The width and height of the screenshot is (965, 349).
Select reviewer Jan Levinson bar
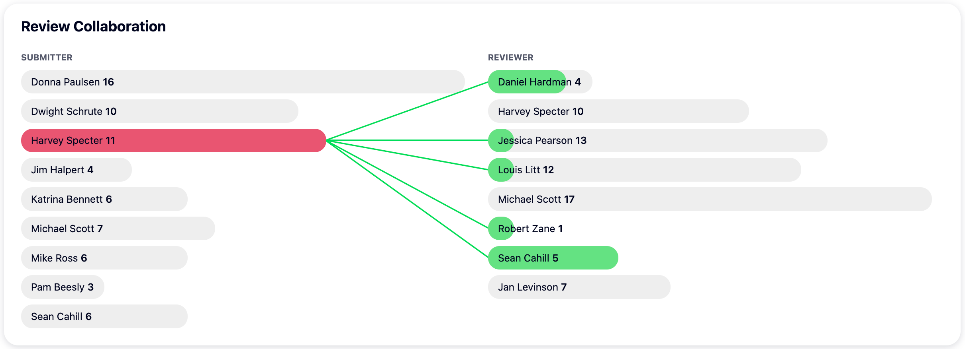pos(579,287)
